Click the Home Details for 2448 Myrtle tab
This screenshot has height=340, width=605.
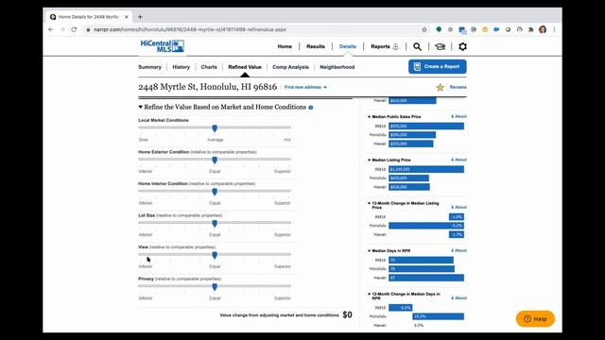[89, 17]
